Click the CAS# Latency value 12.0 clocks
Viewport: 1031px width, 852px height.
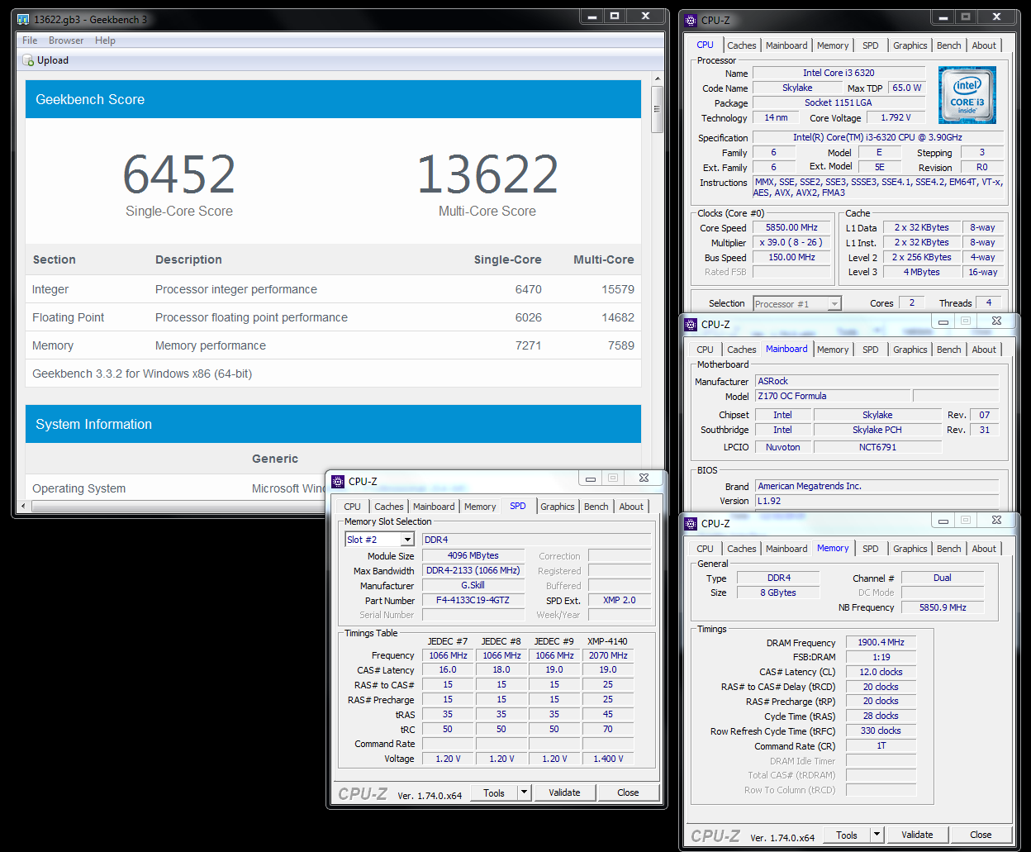881,672
